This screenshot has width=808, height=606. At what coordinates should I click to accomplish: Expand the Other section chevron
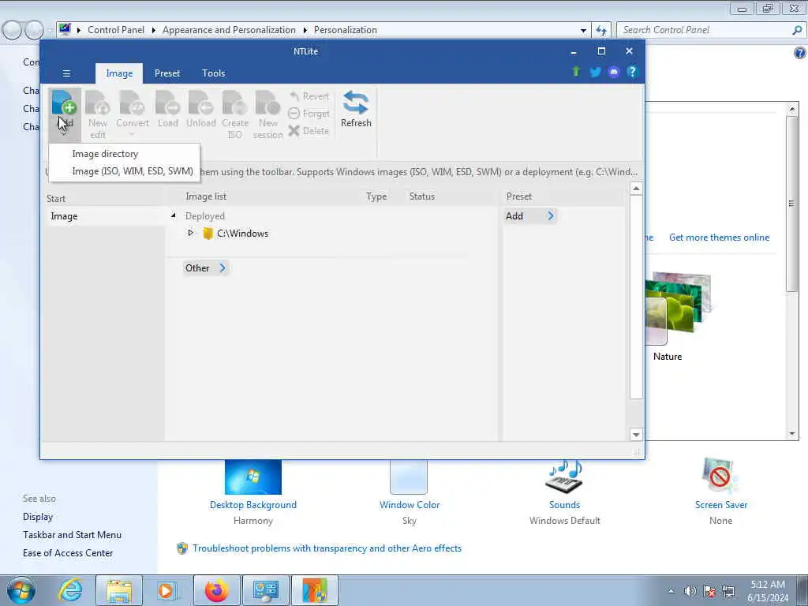click(x=223, y=268)
